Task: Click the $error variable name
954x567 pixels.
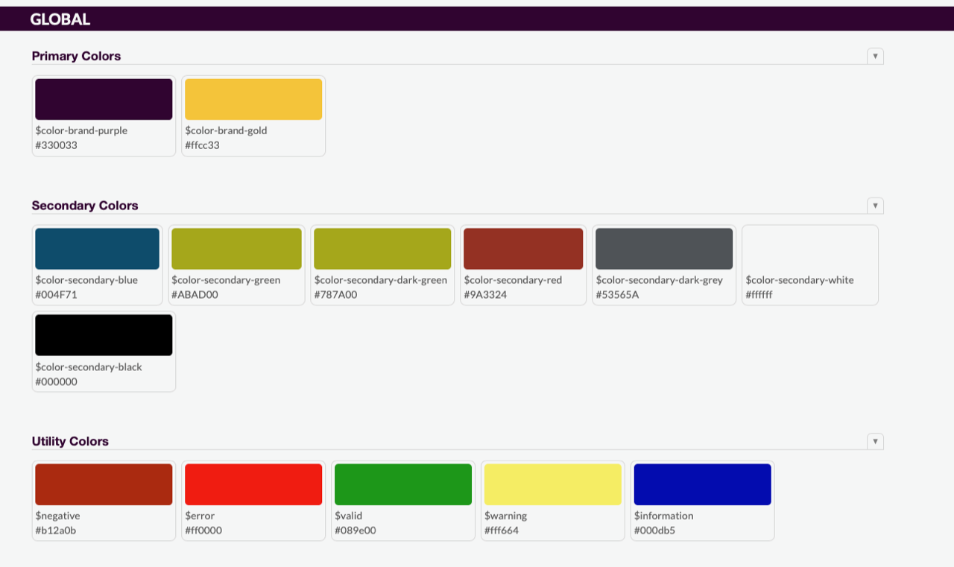Action: click(200, 516)
